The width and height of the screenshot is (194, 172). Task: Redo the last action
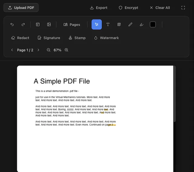[23, 25]
